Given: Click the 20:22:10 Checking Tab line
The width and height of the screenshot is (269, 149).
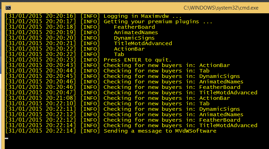Looking at the screenshot, I should [107, 104].
